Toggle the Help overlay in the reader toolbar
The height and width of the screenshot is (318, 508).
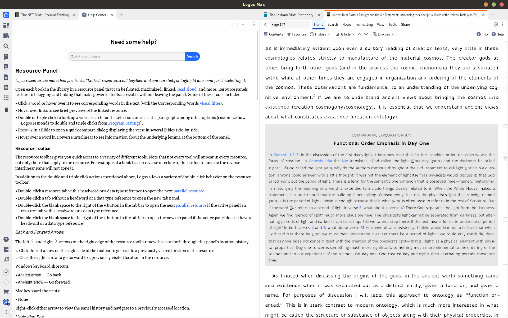coord(498,34)
